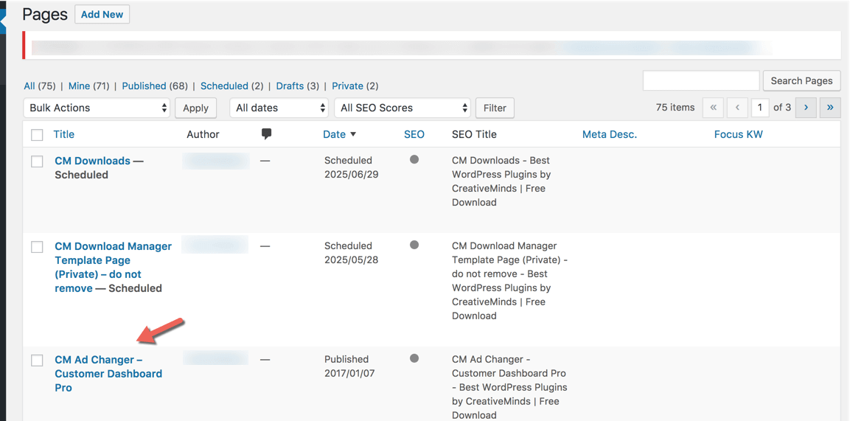Click the Add New button
This screenshot has height=421, width=850.
click(x=102, y=15)
